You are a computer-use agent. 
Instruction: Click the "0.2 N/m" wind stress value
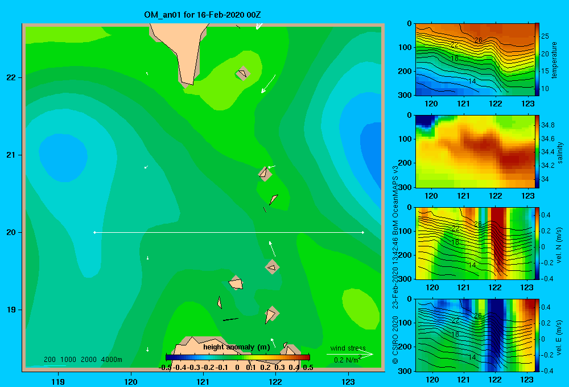346,360
